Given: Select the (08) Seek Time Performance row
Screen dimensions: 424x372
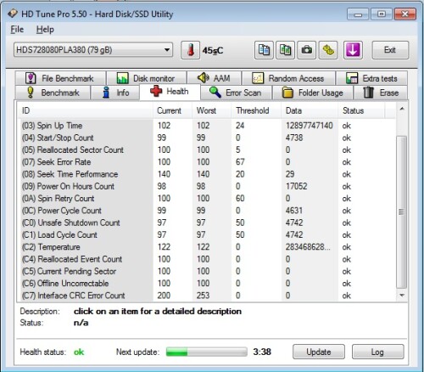Looking at the screenshot, I should coord(206,174).
